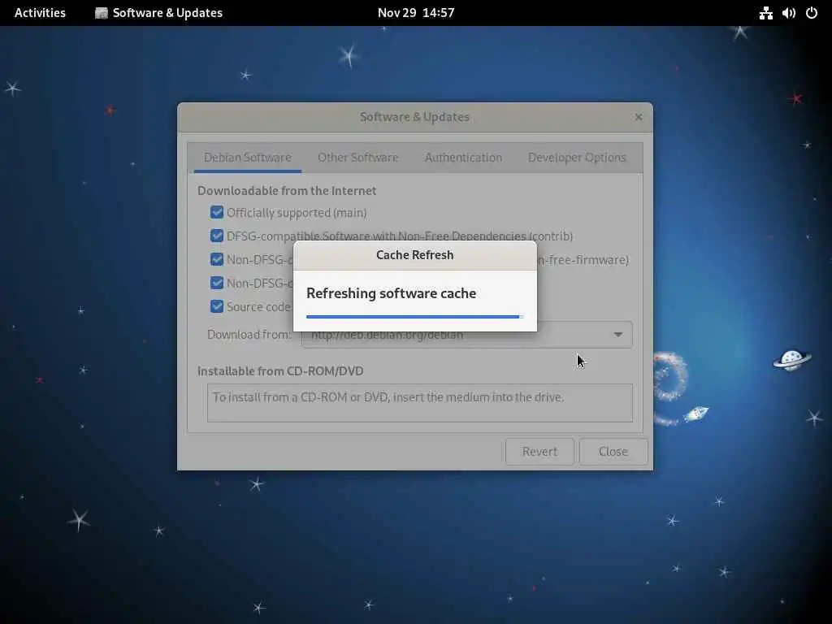Toggle the Source code checkbox

pyautogui.click(x=216, y=306)
